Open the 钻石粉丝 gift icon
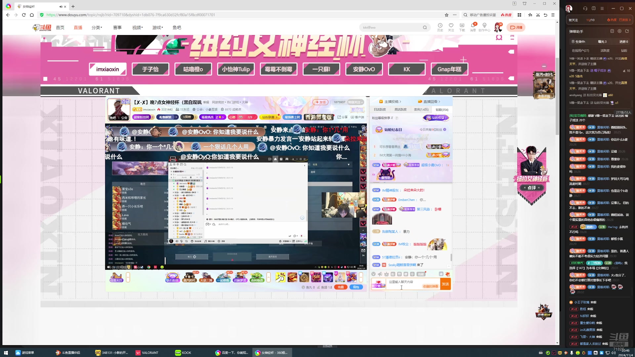This screenshot has width=635, height=357. 172,277
